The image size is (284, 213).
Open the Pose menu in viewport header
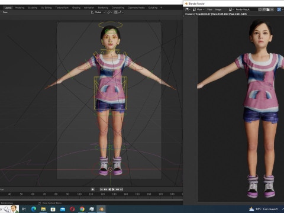tap(5, 12)
